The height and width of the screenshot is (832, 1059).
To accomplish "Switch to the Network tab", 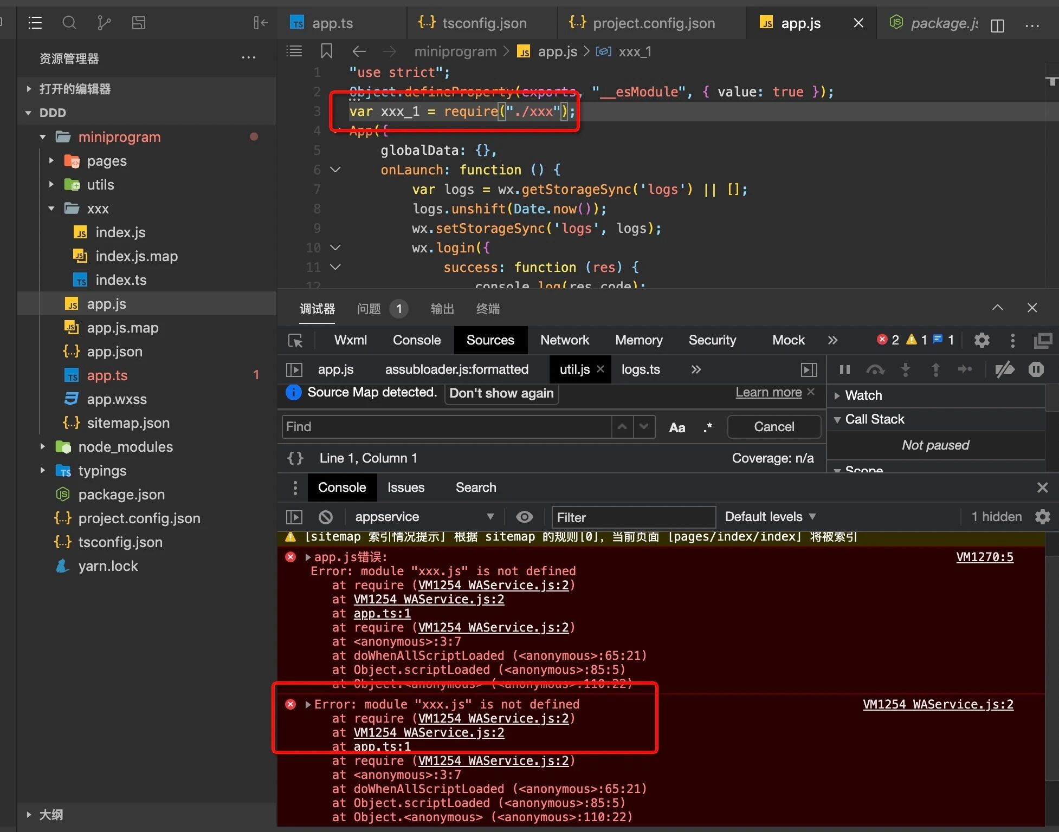I will pyautogui.click(x=564, y=340).
